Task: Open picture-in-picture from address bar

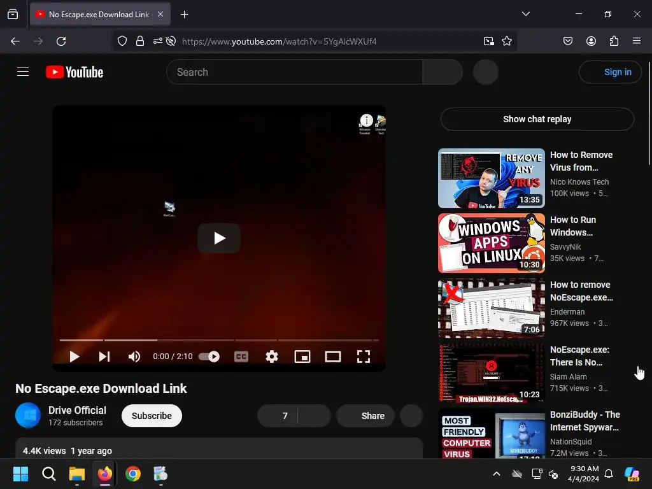Action: tap(488, 41)
